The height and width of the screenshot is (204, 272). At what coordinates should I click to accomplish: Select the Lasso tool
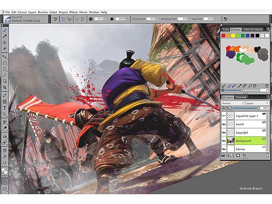(x=5, y=69)
